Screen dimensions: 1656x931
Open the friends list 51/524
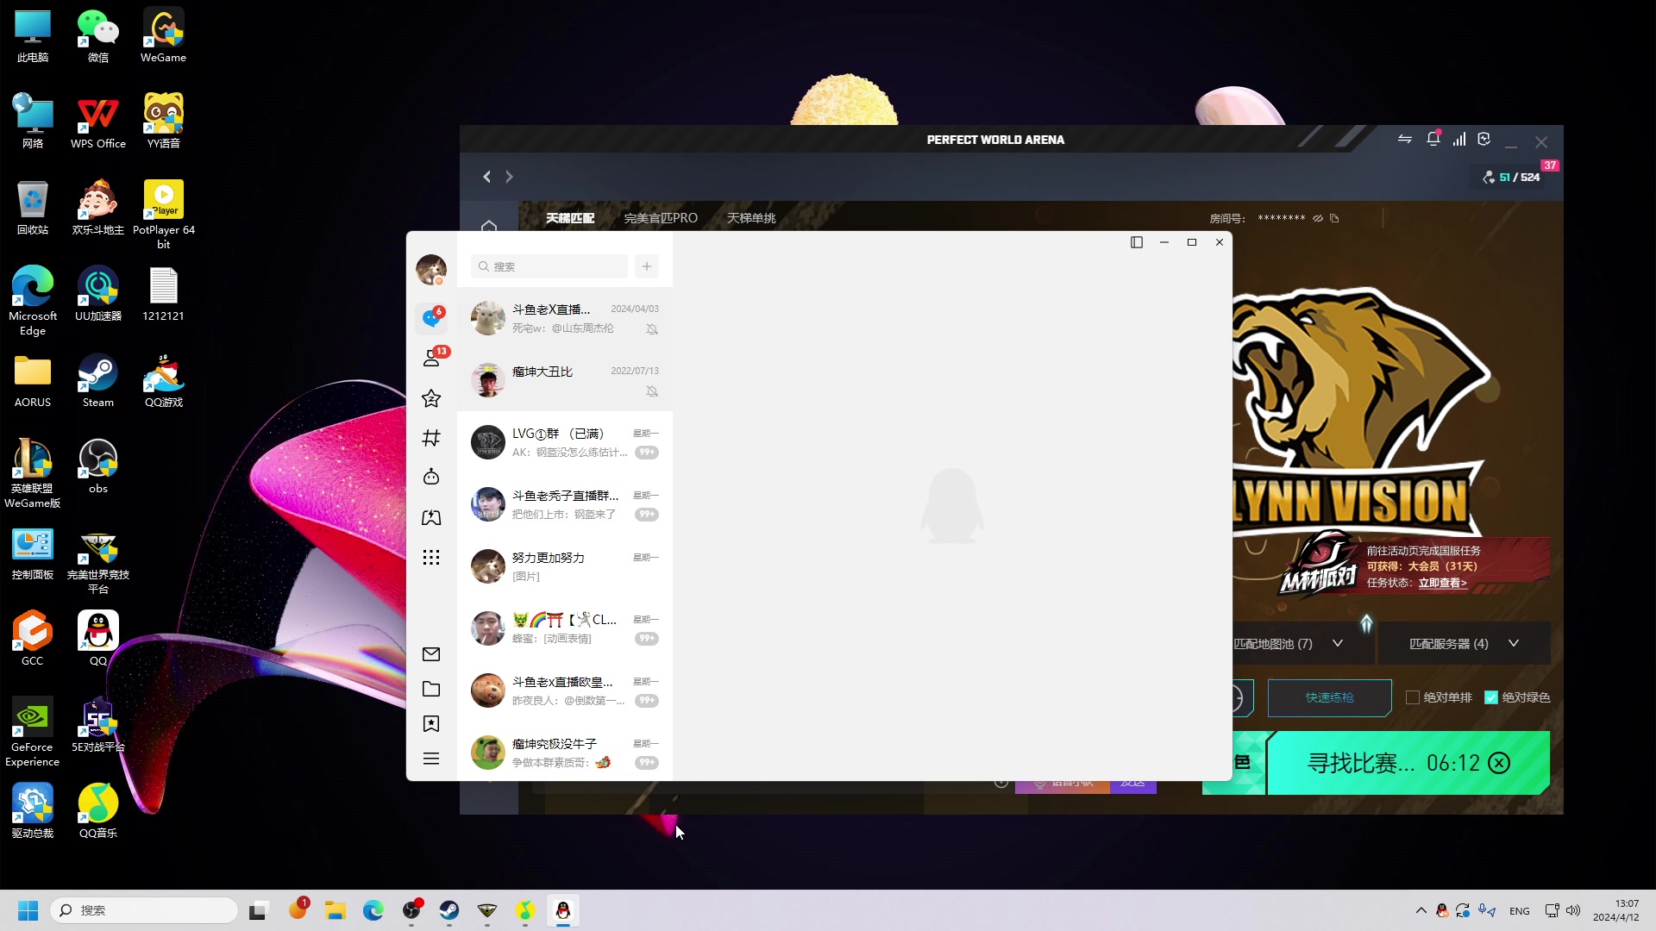pyautogui.click(x=1511, y=177)
